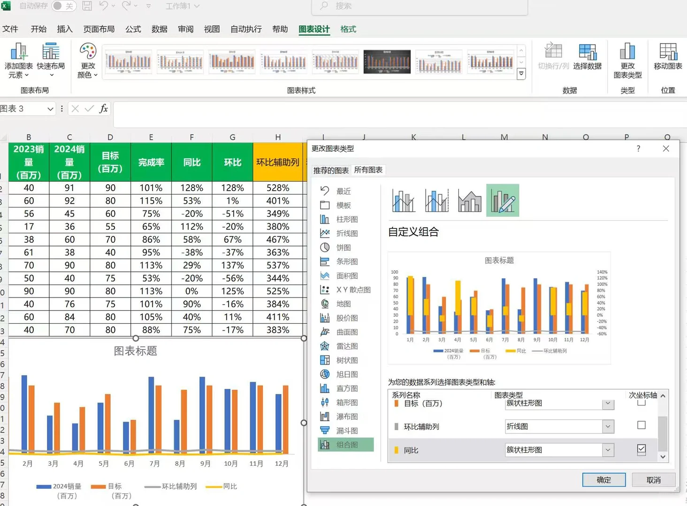The height and width of the screenshot is (506, 687).
Task: Select the 面积图 chart category
Action: [346, 275]
